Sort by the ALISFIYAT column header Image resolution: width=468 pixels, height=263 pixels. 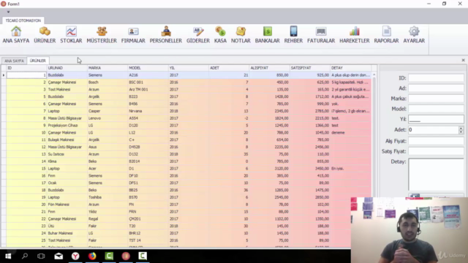coord(270,68)
